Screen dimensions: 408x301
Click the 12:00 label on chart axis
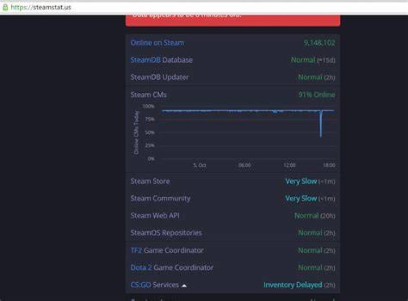click(x=290, y=165)
